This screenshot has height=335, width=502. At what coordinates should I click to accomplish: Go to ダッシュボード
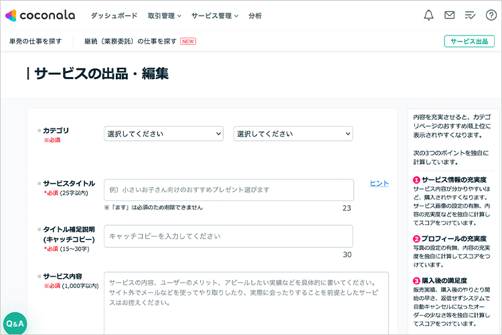coord(114,15)
